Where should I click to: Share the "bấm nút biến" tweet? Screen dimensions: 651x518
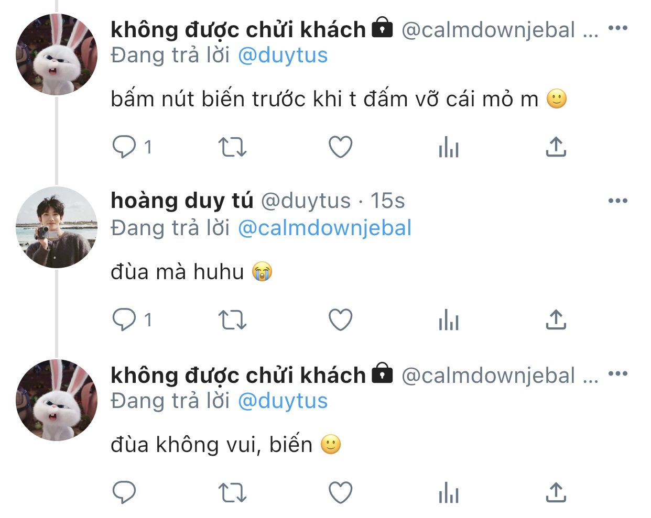tap(556, 147)
